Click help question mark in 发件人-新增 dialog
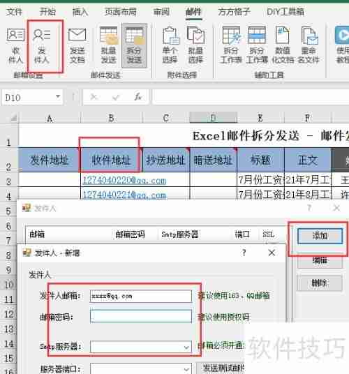 pos(244,253)
